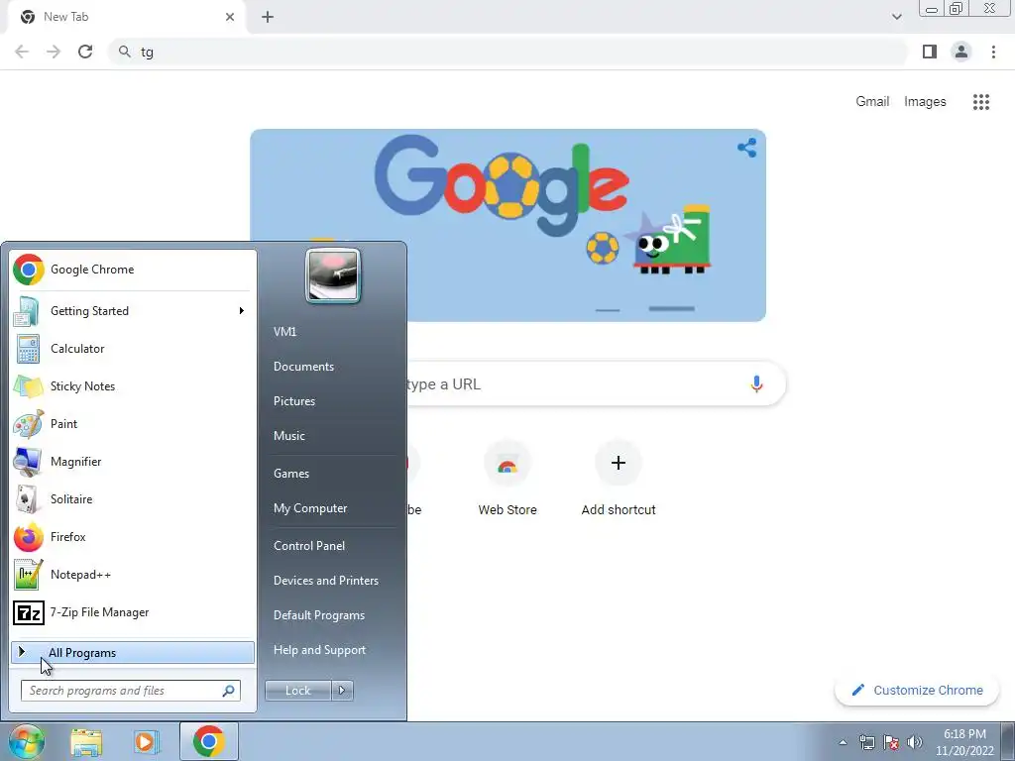
Task: Open the shutdown options arrow next to Lock
Action: pyautogui.click(x=342, y=691)
